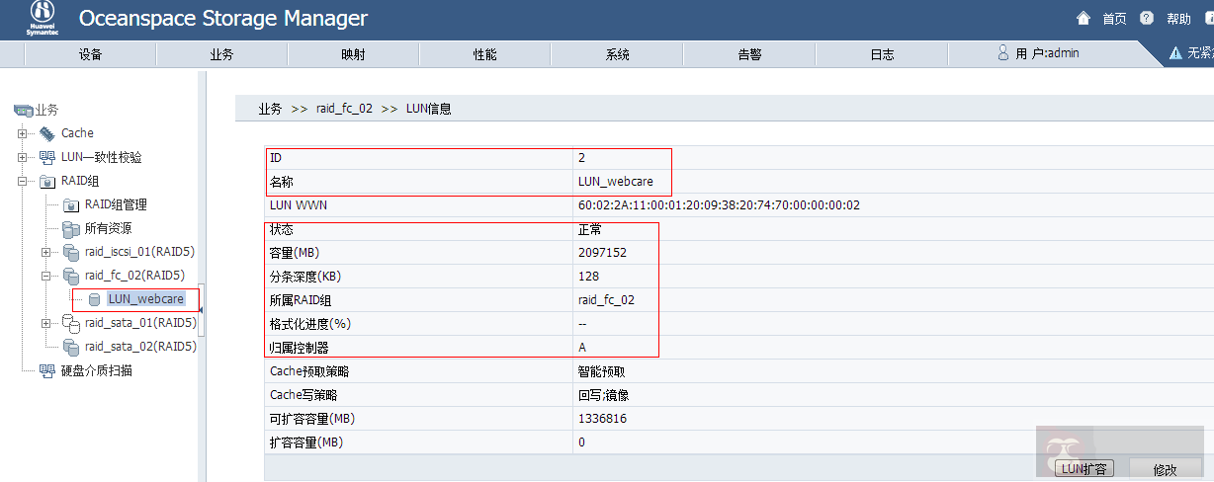Click the 业务 root node icon
1214x482 pixels.
tap(23, 110)
